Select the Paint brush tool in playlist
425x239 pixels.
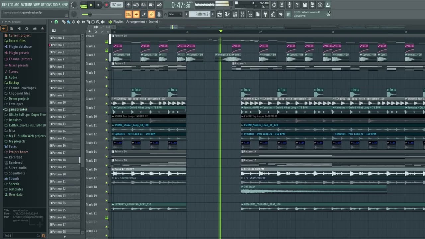[x=68, y=22]
